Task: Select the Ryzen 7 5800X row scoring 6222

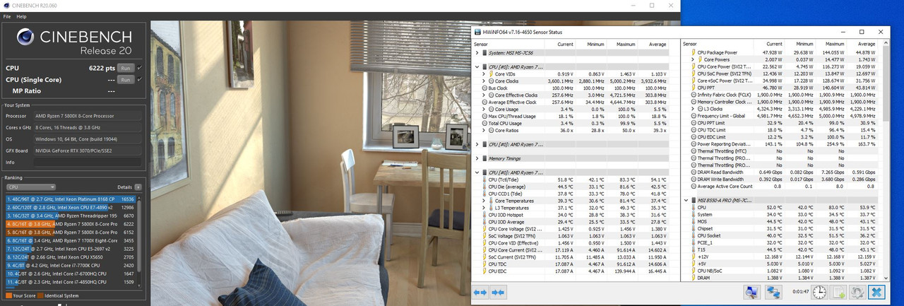Action: (71, 224)
